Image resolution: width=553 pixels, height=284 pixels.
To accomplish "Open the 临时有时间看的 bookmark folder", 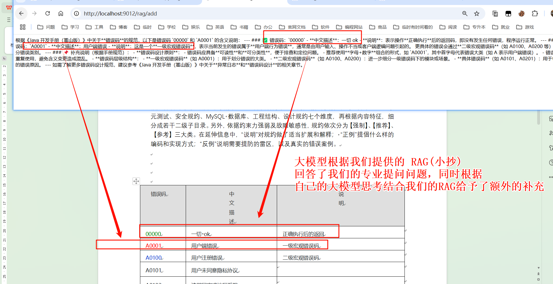I will (413, 27).
